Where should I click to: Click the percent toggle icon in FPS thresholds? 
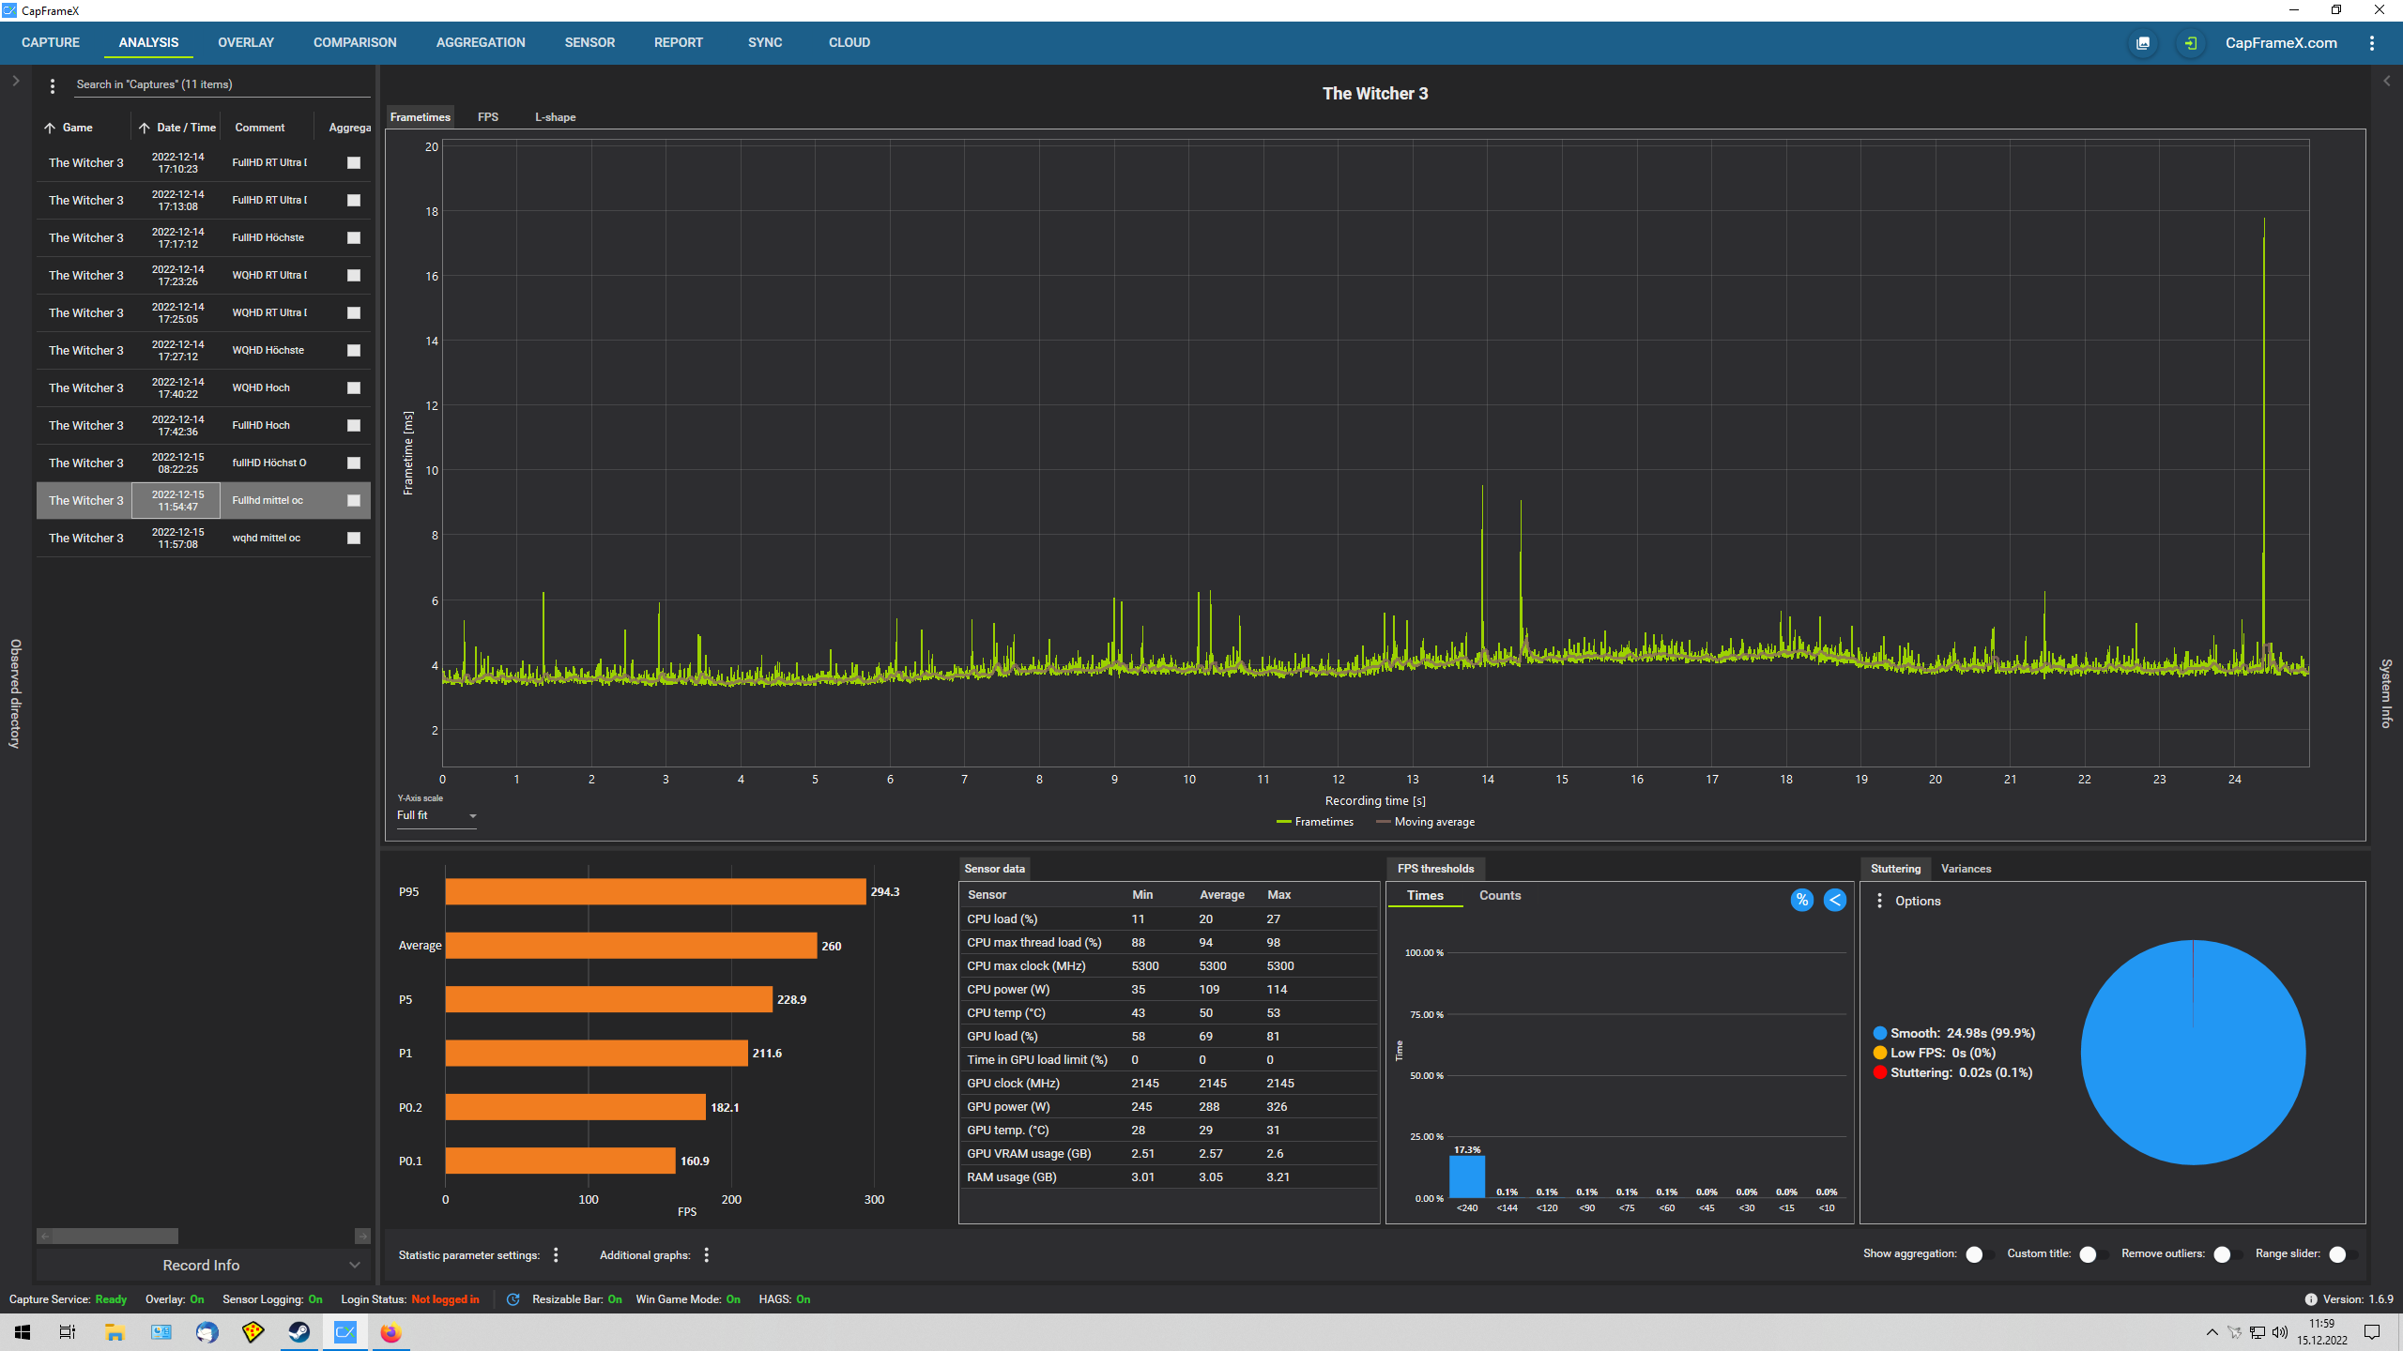tap(1801, 900)
